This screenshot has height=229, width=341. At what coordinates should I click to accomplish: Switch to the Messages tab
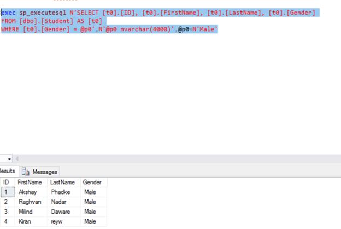39,172
